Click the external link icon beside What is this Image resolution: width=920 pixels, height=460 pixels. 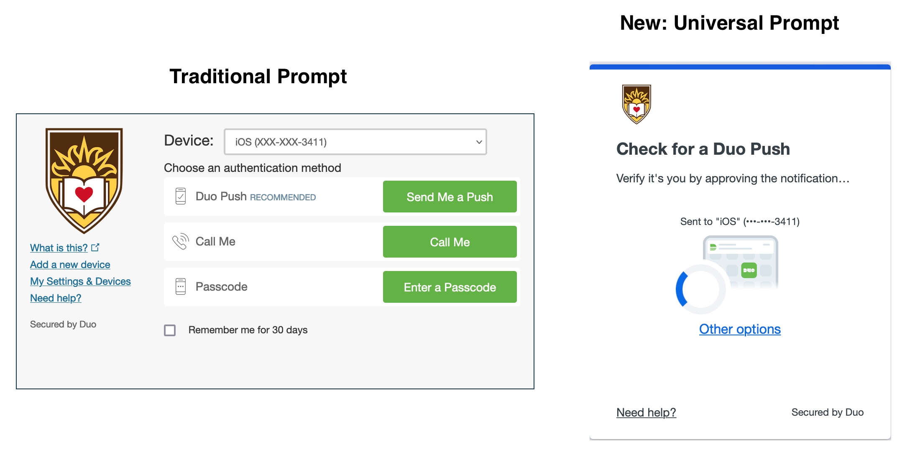click(95, 248)
